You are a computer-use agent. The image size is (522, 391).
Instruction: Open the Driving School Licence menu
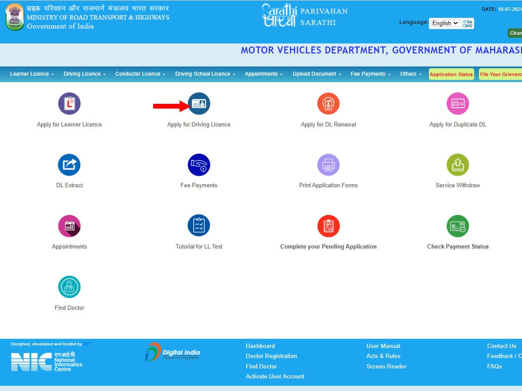[x=205, y=74]
